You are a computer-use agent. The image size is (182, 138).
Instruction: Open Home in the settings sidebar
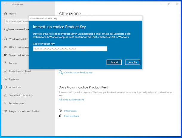click(x=12, y=14)
